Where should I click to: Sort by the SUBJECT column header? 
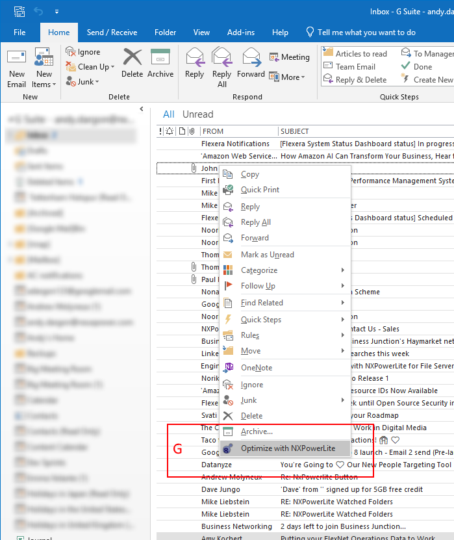point(366,131)
